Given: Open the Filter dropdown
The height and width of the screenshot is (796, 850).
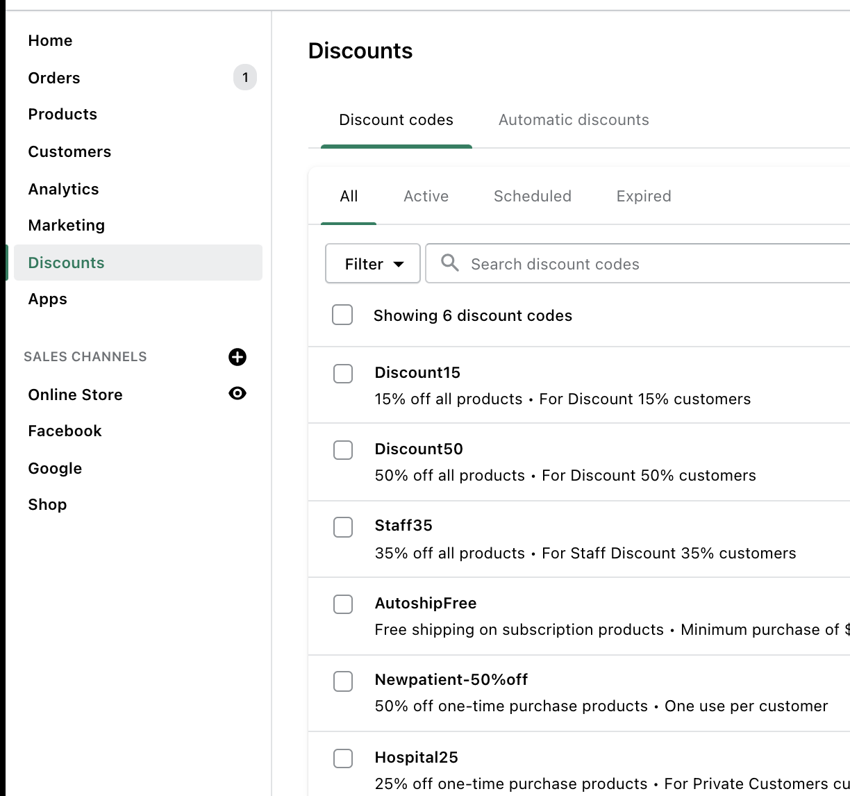Looking at the screenshot, I should click(373, 264).
